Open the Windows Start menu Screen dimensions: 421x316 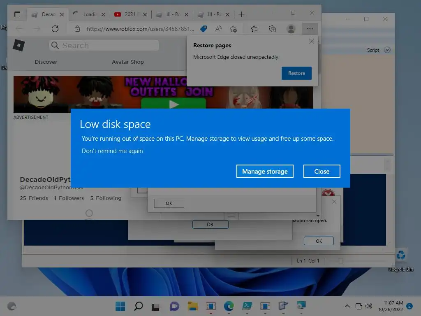(x=120, y=306)
